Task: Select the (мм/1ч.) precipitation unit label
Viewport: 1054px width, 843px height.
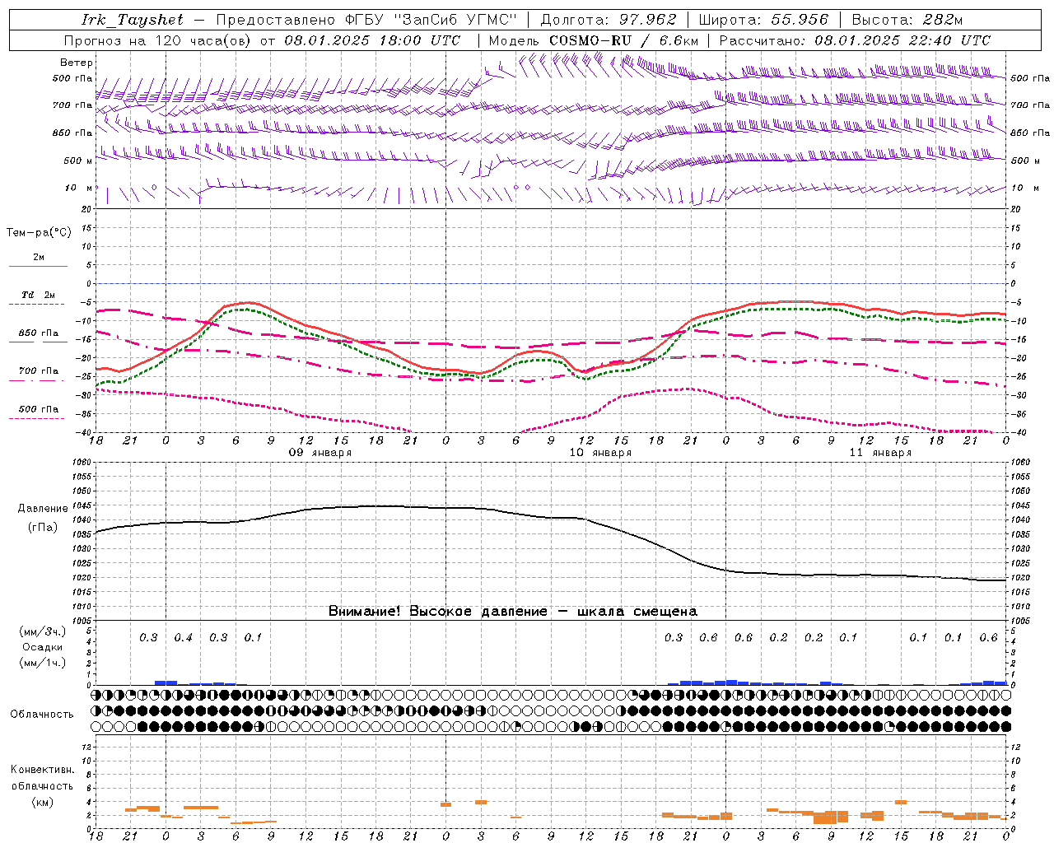Action: click(x=42, y=662)
